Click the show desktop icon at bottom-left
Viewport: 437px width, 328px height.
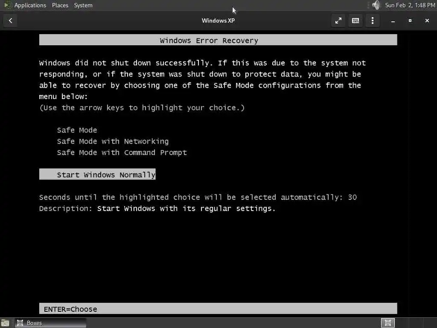(x=5, y=323)
